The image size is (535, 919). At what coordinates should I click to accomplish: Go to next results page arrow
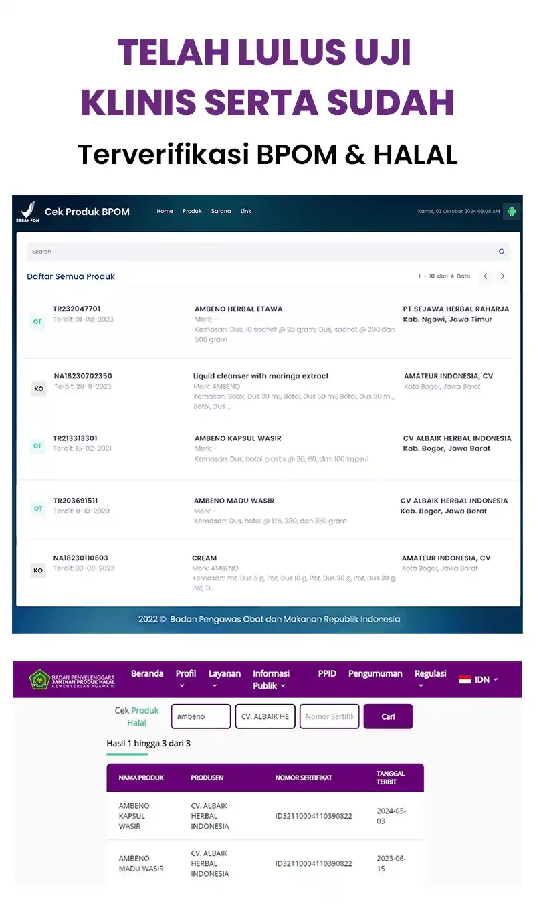[502, 276]
